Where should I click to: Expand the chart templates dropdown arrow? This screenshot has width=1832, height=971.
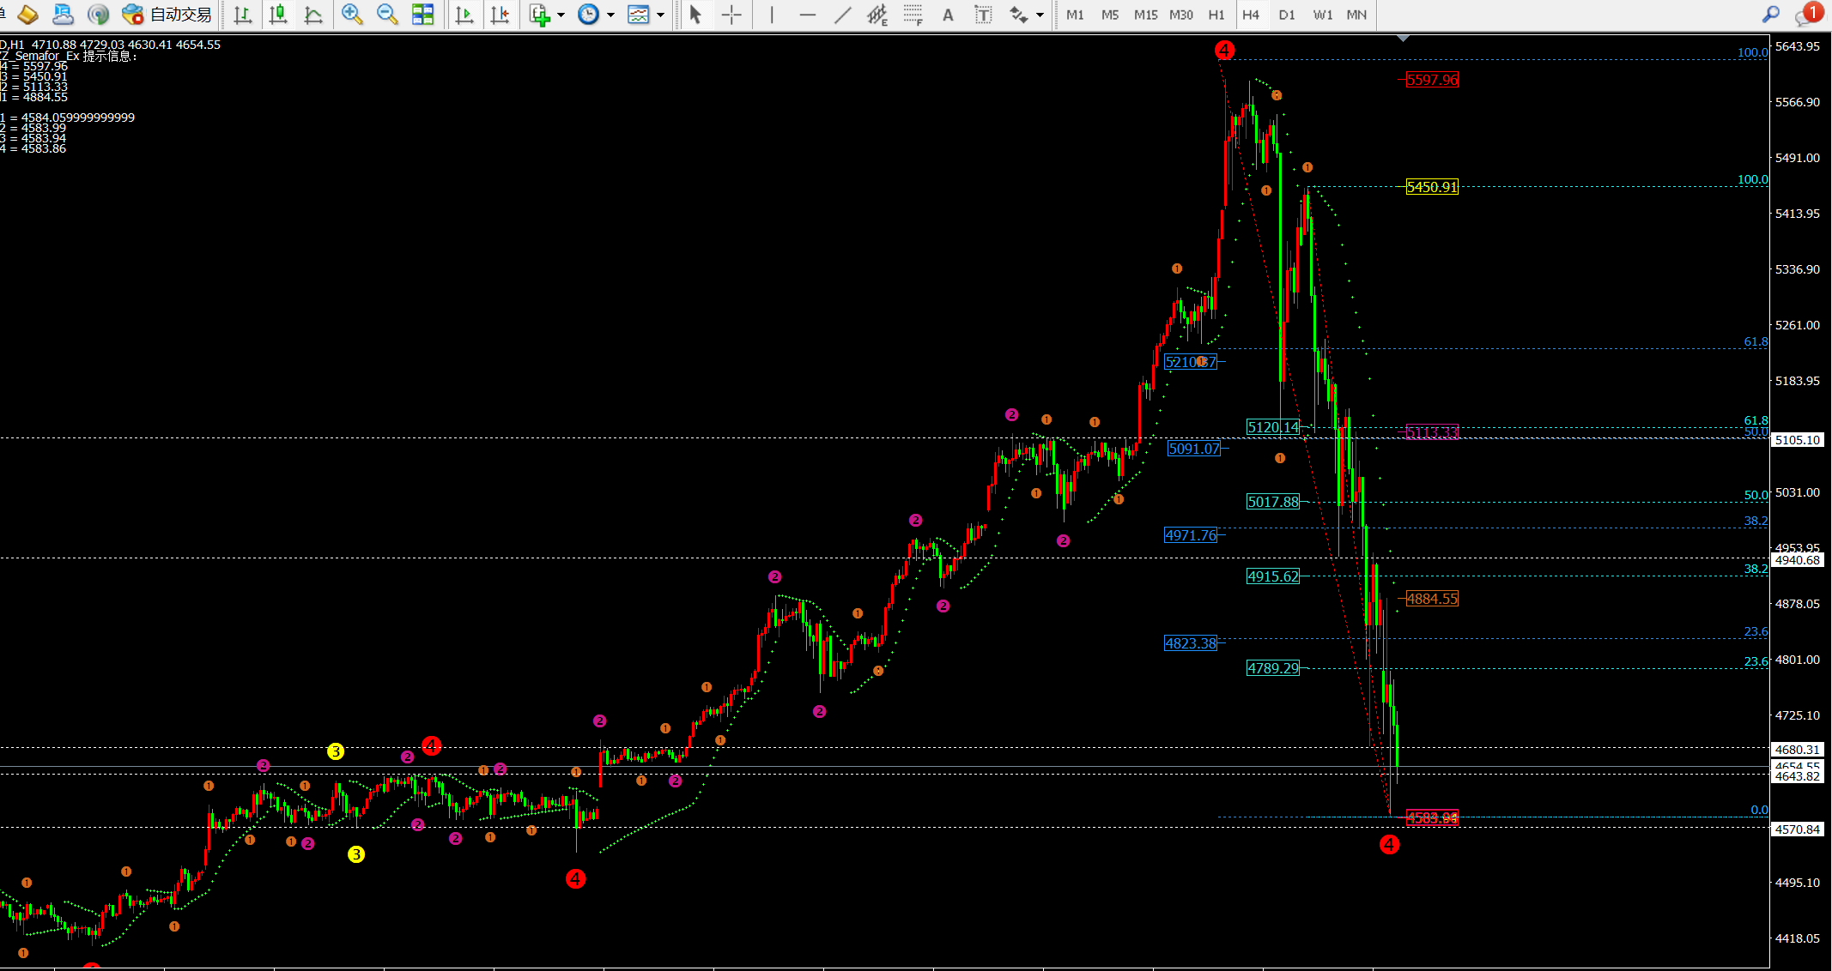(660, 15)
